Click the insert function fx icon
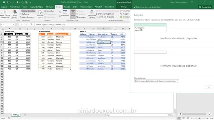 [x=31, y=24]
